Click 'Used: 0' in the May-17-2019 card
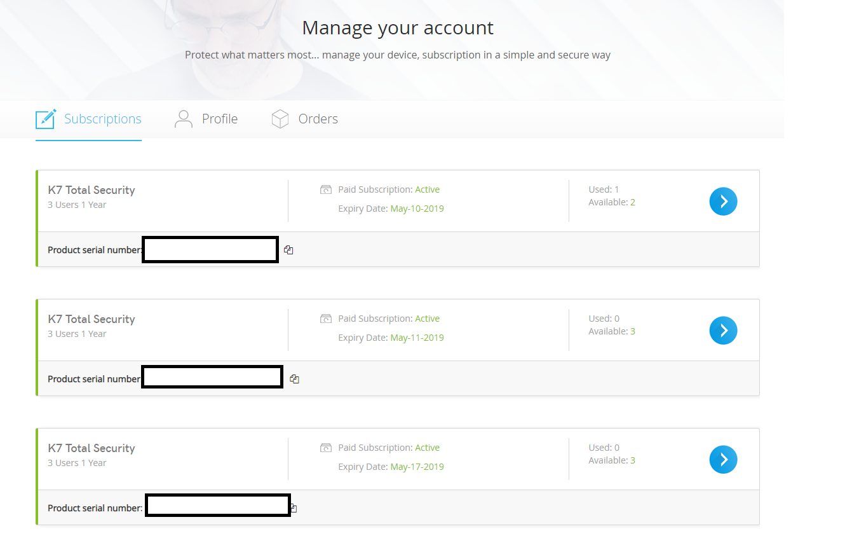This screenshot has width=859, height=550. 604,448
